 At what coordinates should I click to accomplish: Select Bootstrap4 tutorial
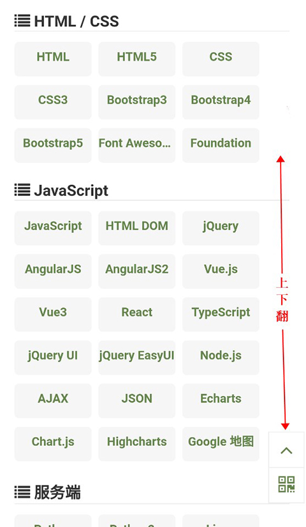[221, 102]
